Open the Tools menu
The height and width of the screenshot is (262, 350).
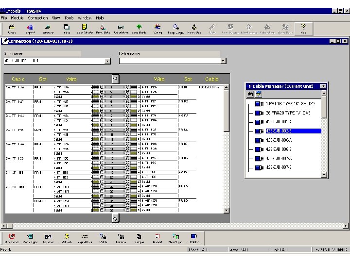pos(69,18)
